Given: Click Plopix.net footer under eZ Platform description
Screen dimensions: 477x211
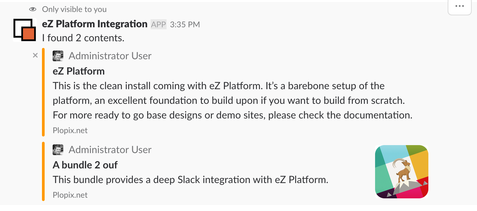Looking at the screenshot, I should coord(70,130).
